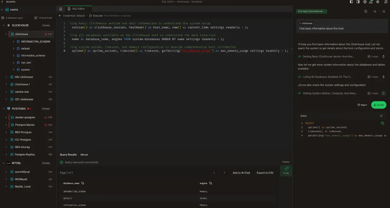Click Add to AI Chat

[x=241, y=172]
